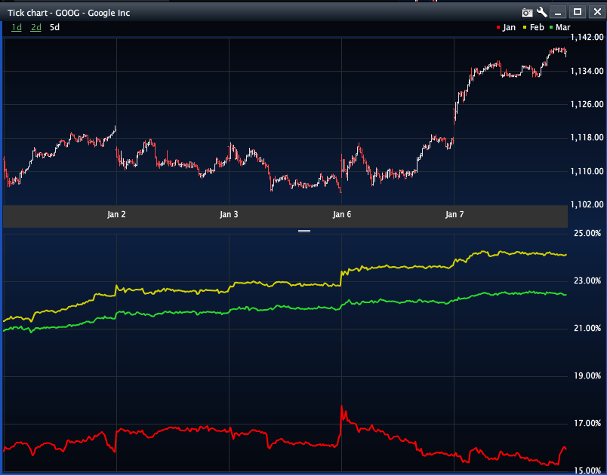Open chart settings via wrench icon
Viewport: 607px width, 475px height.
[x=541, y=12]
